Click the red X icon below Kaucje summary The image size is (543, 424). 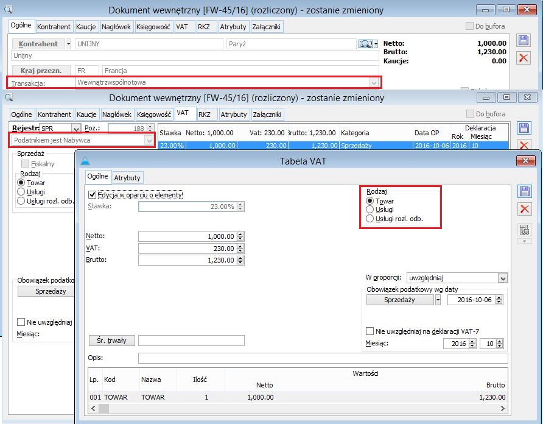[523, 58]
